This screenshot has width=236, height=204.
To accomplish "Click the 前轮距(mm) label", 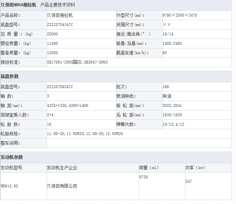I will coord(130,105).
